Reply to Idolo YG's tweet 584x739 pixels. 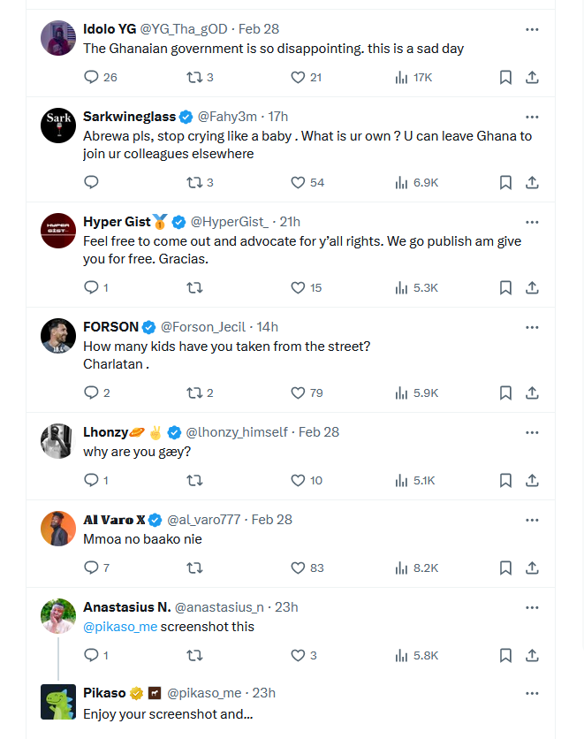(91, 78)
